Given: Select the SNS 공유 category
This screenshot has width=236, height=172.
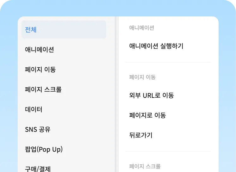Looking at the screenshot, I should click(38, 130).
